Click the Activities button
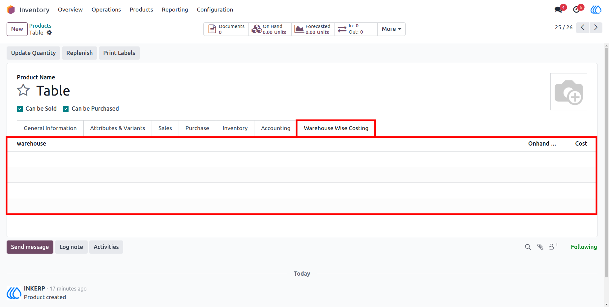 click(106, 247)
